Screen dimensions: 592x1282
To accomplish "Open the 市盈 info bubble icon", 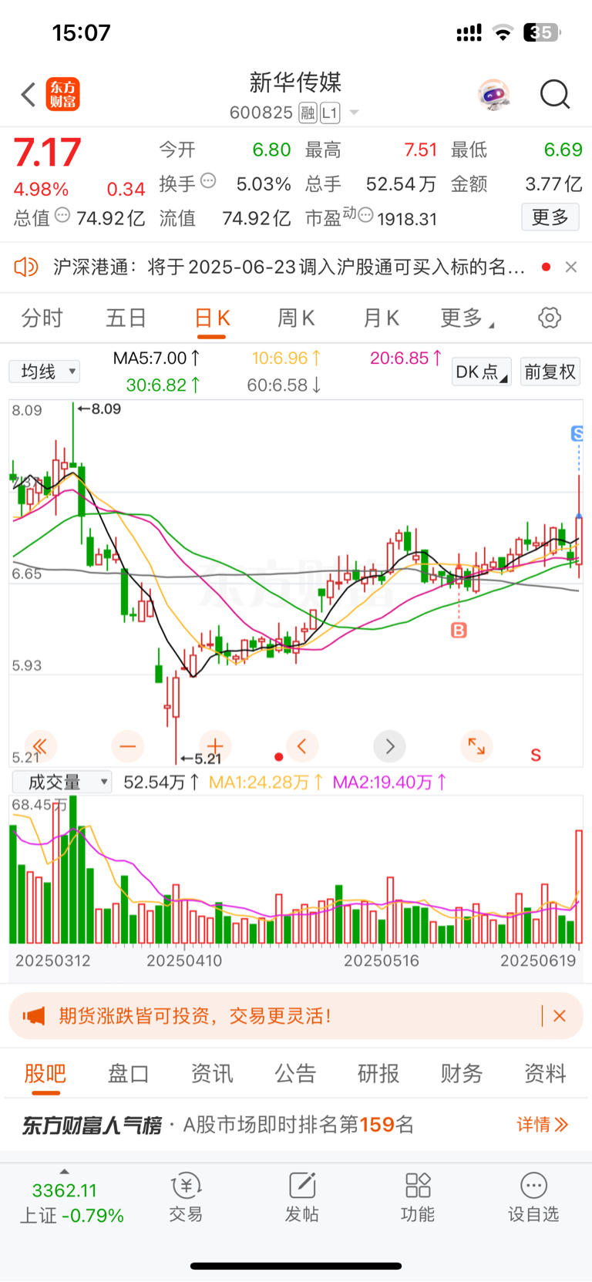I will [366, 215].
